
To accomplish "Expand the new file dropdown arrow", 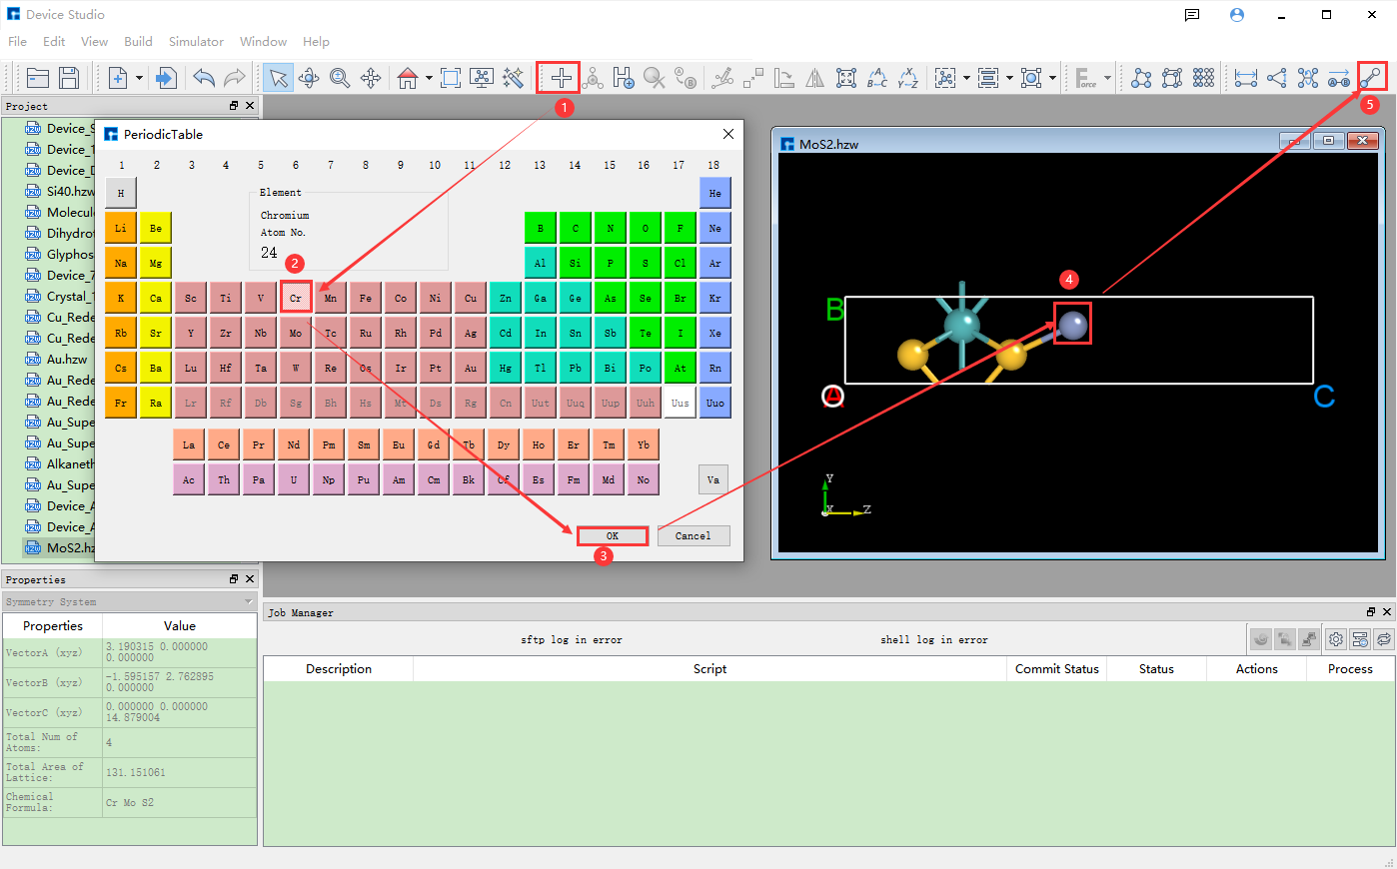I will (139, 78).
